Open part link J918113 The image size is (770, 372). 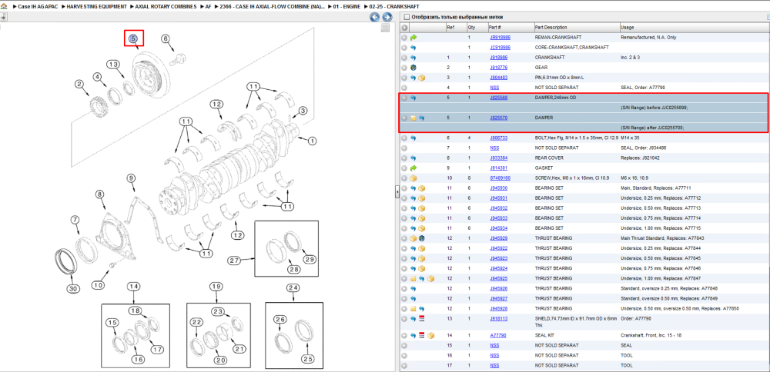coord(499,319)
